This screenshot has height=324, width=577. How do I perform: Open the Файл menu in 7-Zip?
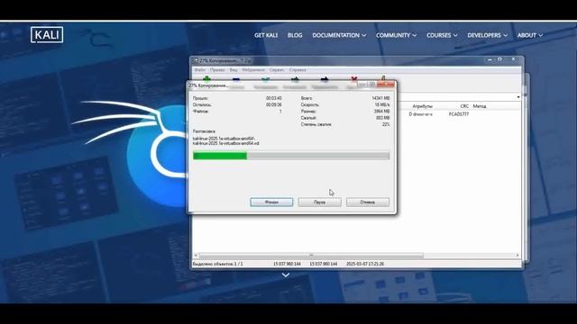pyautogui.click(x=199, y=70)
